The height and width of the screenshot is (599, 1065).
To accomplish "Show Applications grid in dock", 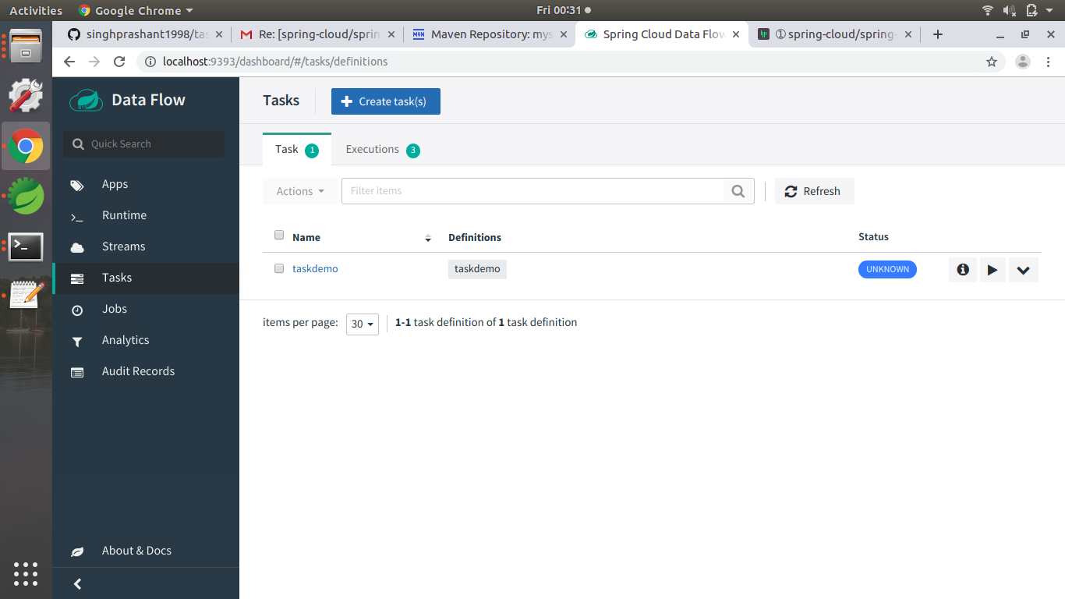I will [x=26, y=574].
